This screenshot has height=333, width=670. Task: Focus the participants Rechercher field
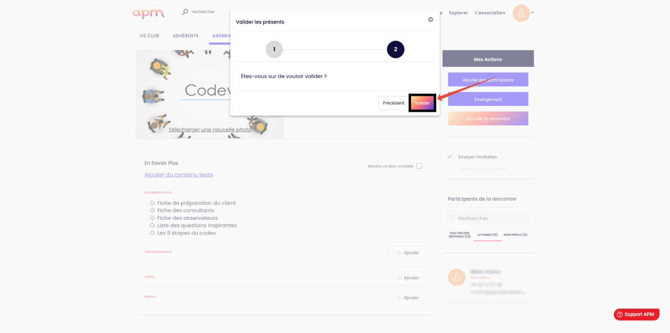488,218
